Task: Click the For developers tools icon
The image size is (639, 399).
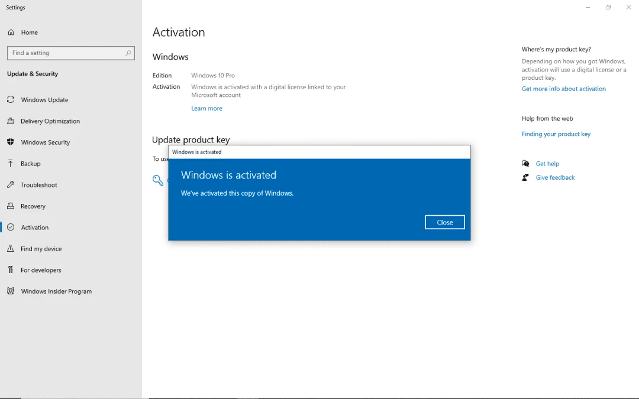Action: point(11,270)
